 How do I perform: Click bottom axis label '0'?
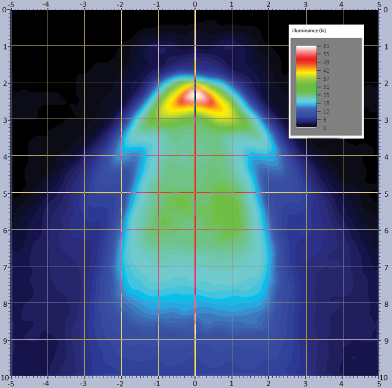195,382
